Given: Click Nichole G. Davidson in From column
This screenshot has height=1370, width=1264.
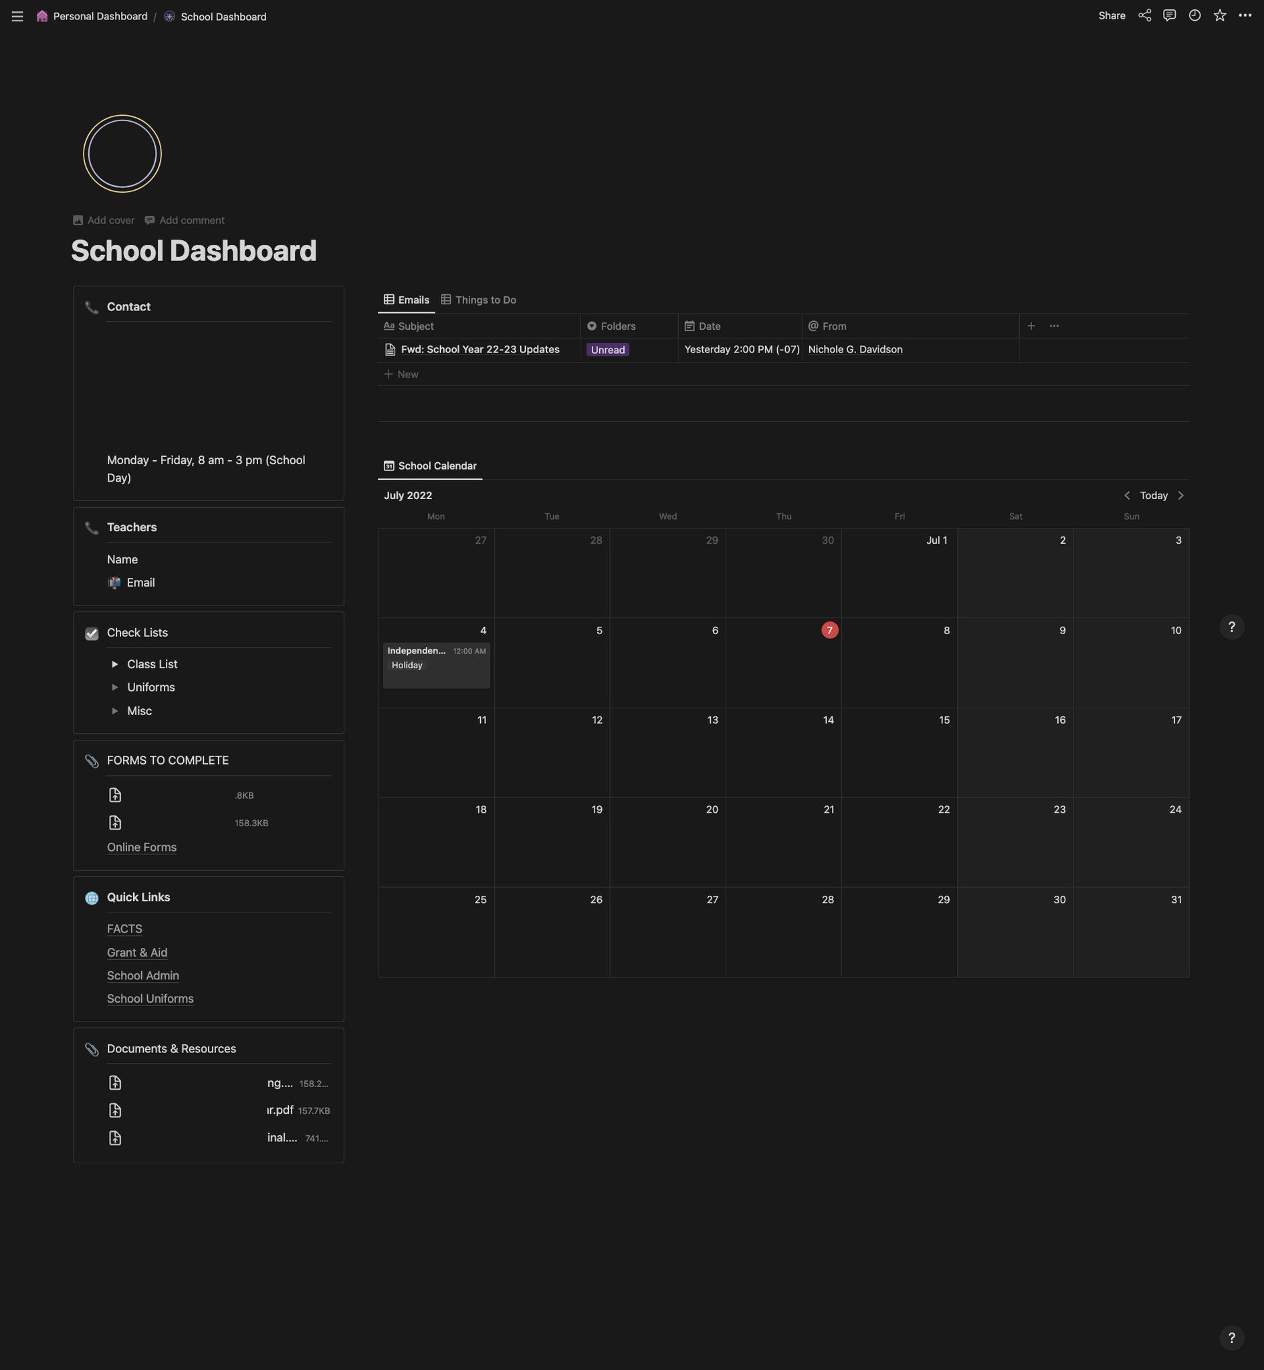Looking at the screenshot, I should (855, 349).
